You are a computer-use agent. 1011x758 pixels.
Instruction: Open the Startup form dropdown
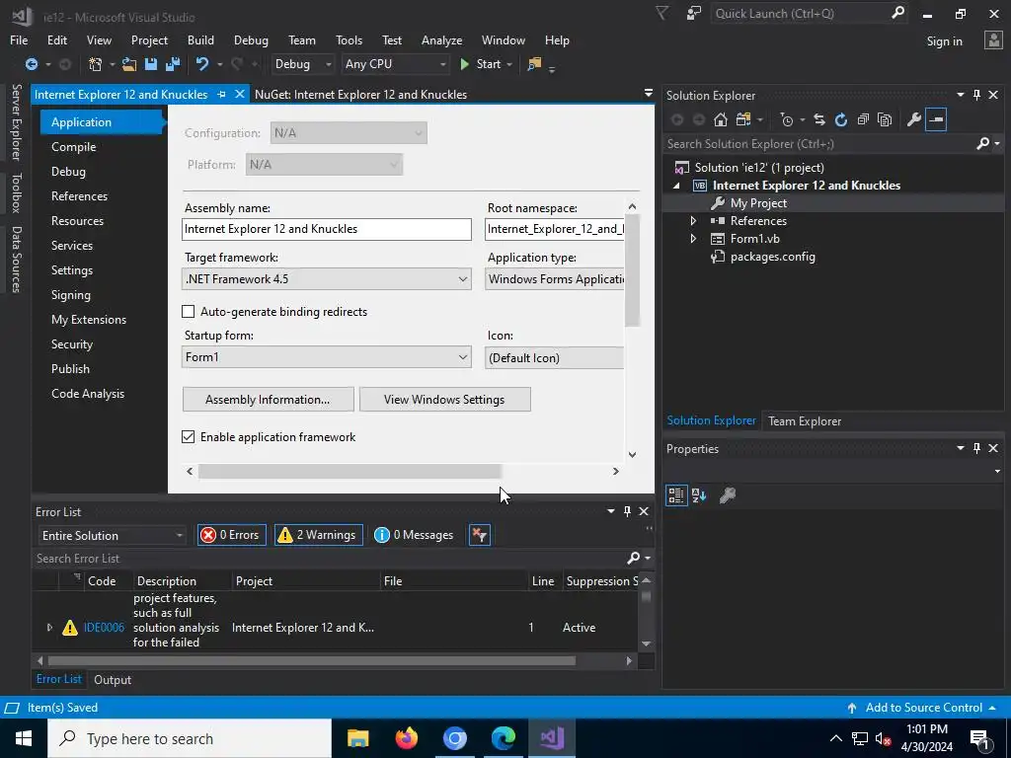click(327, 357)
